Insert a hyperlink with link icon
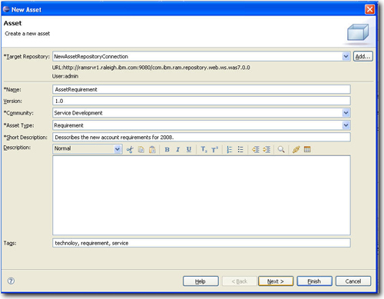 click(296, 149)
